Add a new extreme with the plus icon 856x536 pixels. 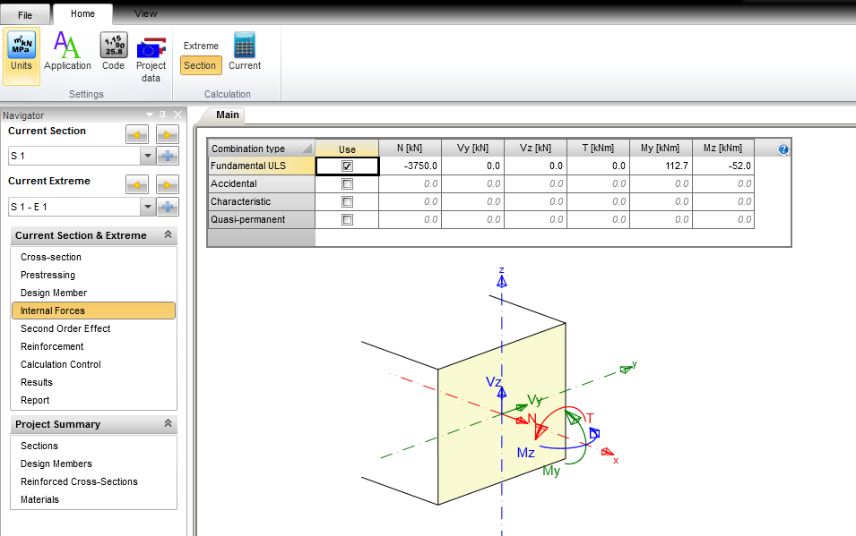coord(168,206)
